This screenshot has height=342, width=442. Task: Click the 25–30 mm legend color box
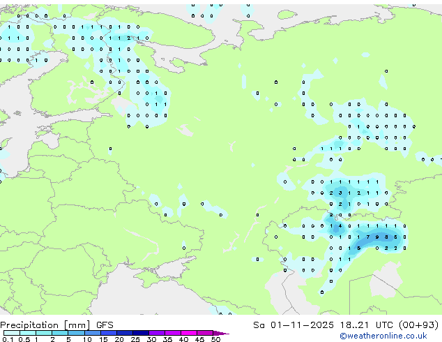(x=141, y=333)
